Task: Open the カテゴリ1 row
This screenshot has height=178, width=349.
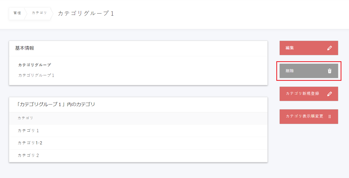Action: [x=28, y=131]
